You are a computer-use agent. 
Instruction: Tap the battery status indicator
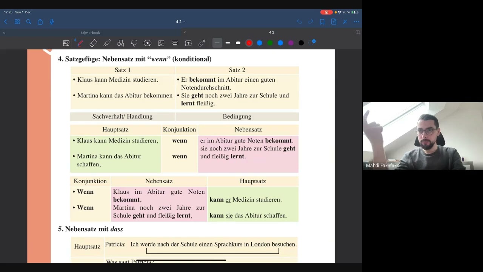355,12
